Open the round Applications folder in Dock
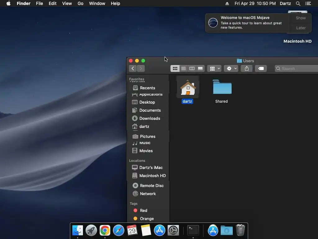 click(213, 231)
